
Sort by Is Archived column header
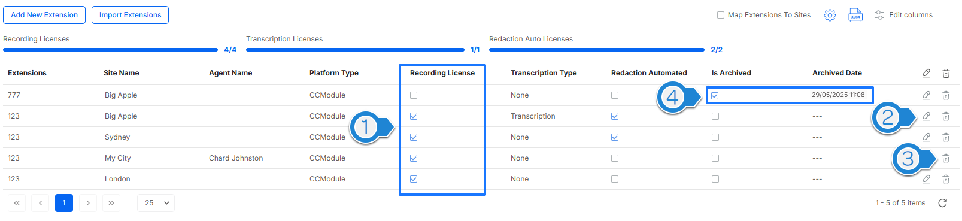point(732,73)
